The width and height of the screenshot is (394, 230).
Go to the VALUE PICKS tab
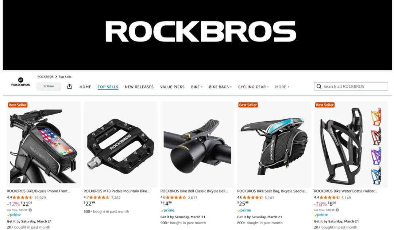172,87
